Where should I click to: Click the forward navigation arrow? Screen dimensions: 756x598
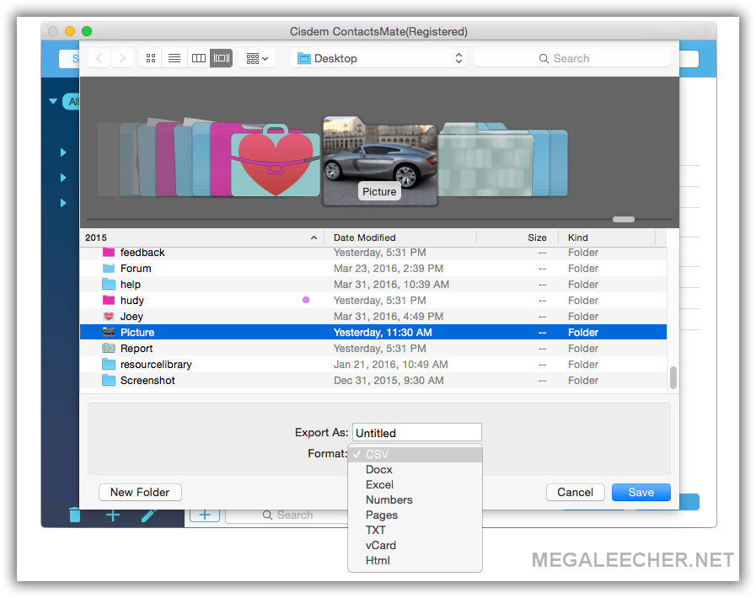point(123,58)
